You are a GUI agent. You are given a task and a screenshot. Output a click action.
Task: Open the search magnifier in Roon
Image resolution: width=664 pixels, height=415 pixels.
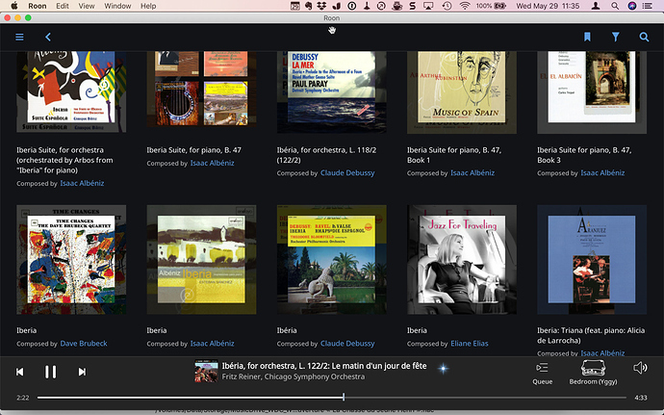(x=644, y=37)
